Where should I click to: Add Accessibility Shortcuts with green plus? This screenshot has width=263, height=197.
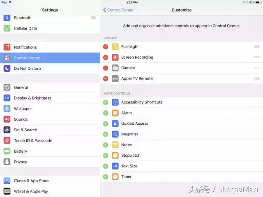point(106,102)
